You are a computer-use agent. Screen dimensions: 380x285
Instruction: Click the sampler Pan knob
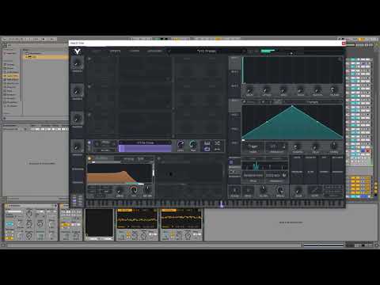[x=193, y=144]
